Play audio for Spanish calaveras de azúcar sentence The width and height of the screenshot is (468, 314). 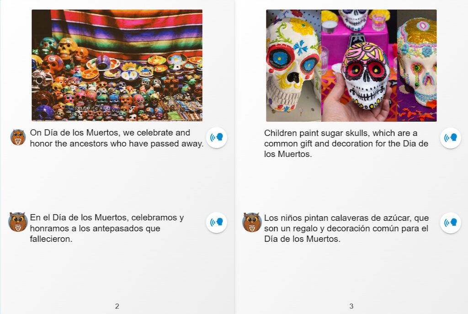pyautogui.click(x=450, y=223)
